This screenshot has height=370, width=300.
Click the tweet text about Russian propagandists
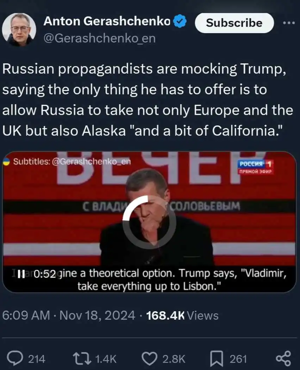click(x=148, y=100)
